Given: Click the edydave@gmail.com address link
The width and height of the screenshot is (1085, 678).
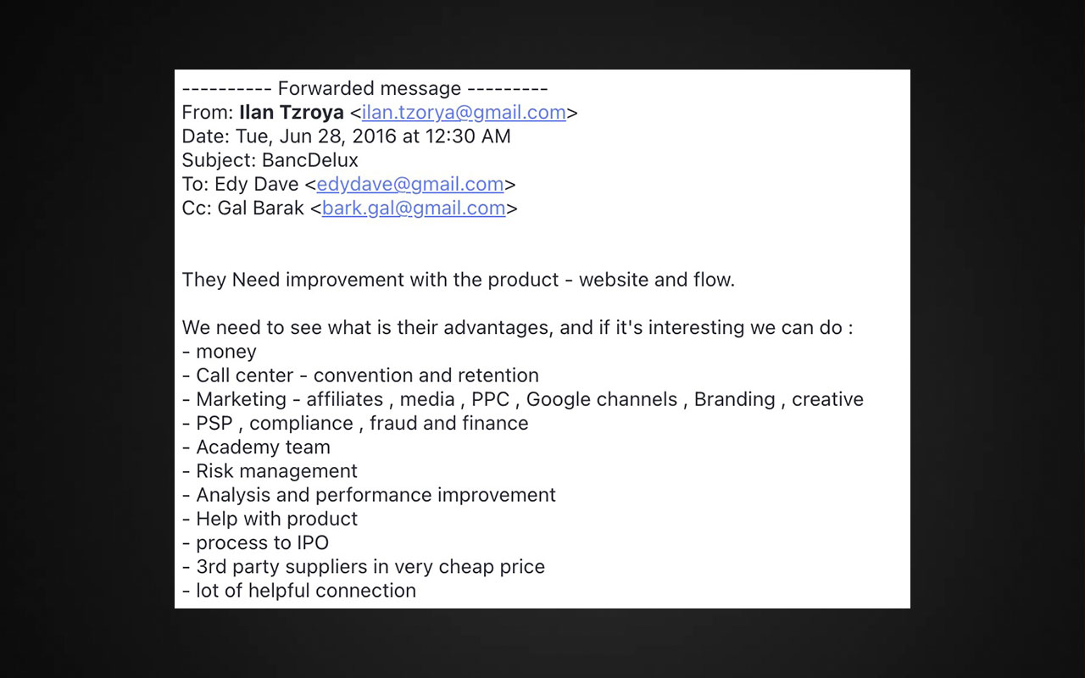Looking at the screenshot, I should (x=410, y=184).
